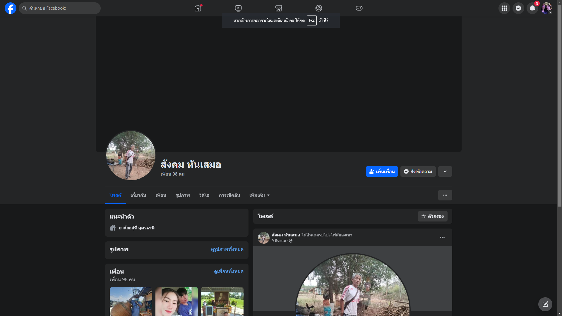
Task: Open the Gaming icon
Action: [x=359, y=8]
